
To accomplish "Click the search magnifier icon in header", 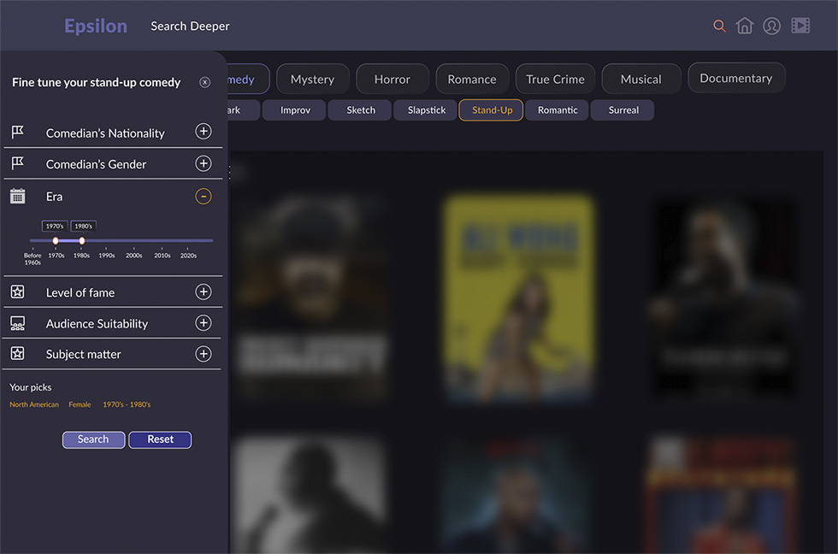I will [719, 26].
